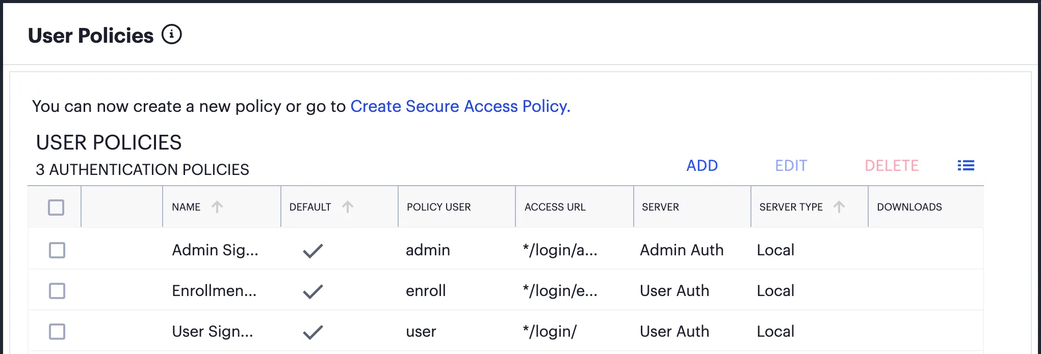Open the Admin Sig... policy name
Screen dimensions: 1041x354
tap(215, 250)
